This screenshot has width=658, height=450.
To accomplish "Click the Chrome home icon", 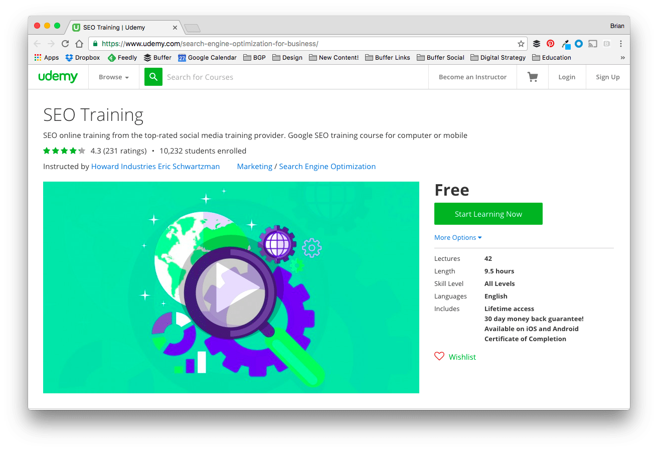I will click(79, 44).
